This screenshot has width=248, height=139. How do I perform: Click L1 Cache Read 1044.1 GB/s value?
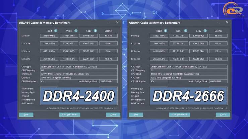49,43
